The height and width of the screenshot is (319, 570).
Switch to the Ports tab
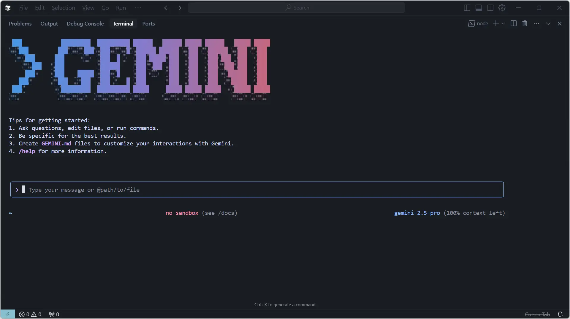tap(148, 24)
